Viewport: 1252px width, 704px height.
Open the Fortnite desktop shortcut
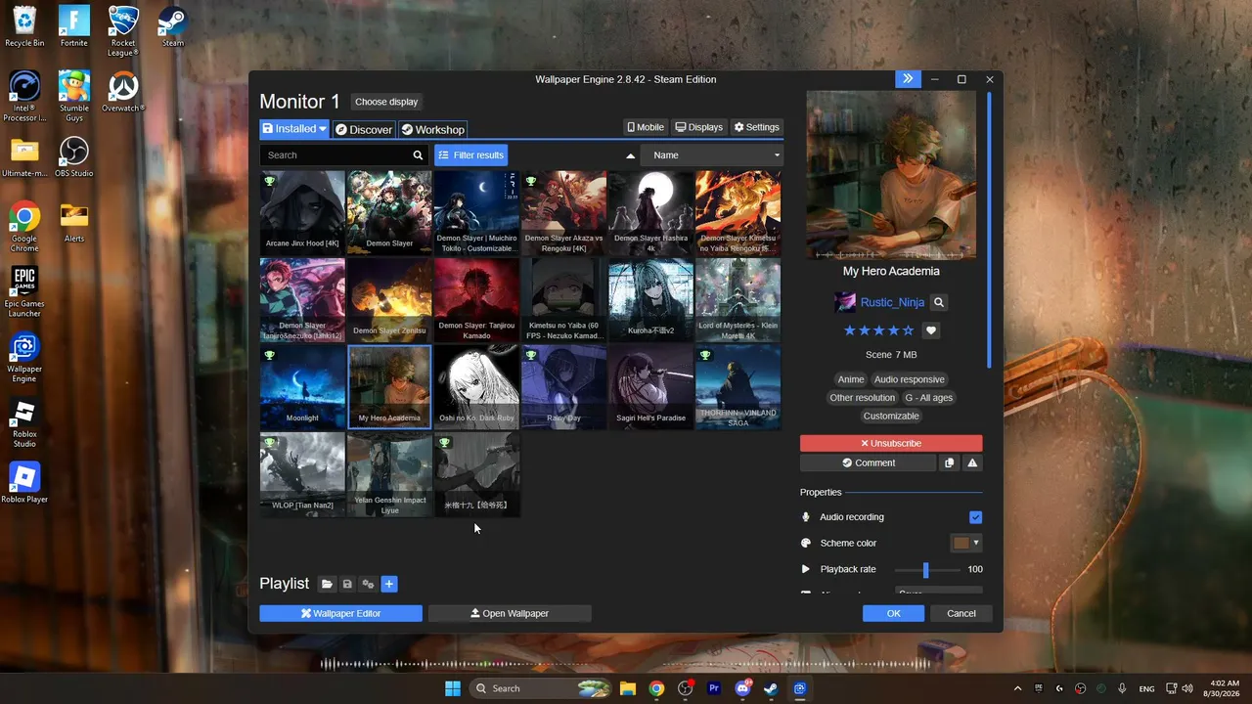(74, 26)
